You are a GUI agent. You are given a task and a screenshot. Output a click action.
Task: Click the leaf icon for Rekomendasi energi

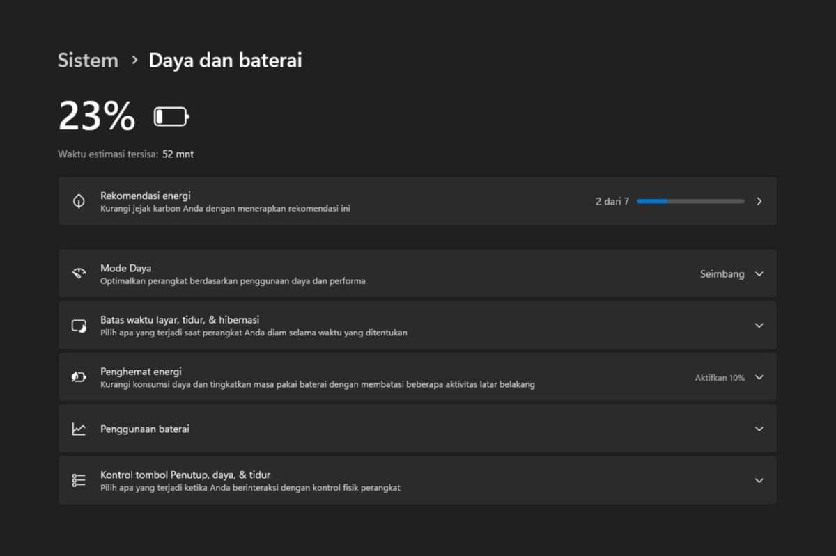(79, 201)
